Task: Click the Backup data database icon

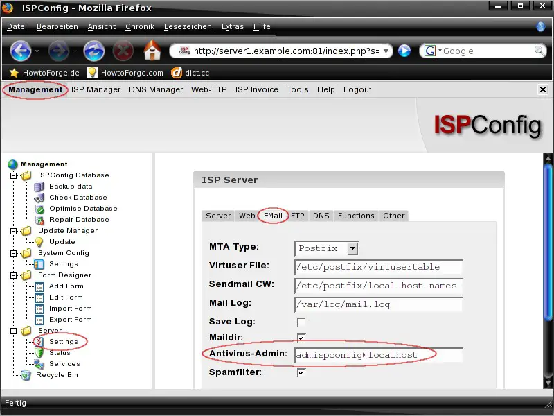Action: click(x=39, y=187)
